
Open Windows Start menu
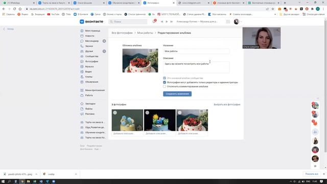[3, 181]
